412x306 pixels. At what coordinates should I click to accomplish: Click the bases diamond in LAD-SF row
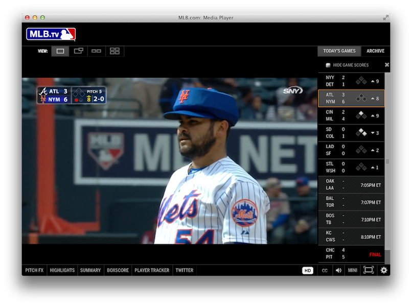click(361, 150)
